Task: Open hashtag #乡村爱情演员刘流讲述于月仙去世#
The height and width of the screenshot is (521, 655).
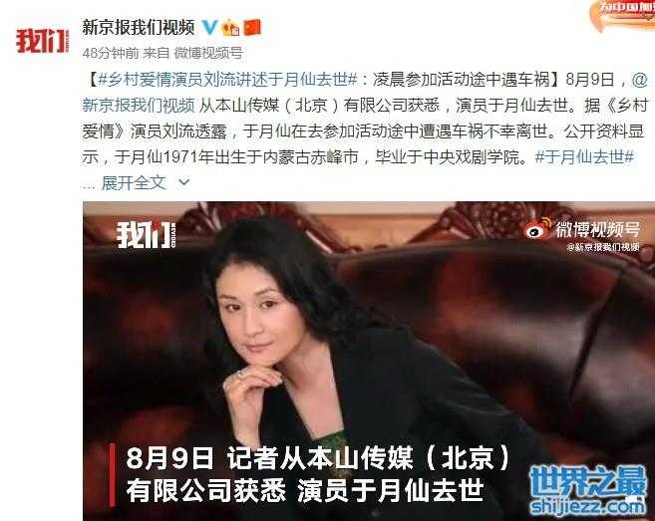Action: tap(227, 80)
